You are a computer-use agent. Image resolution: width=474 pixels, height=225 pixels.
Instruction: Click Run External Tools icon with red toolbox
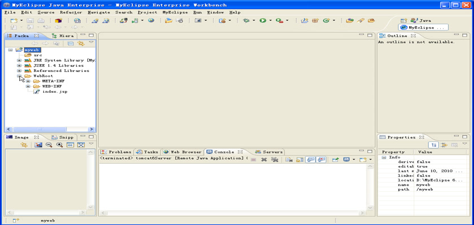(279, 20)
